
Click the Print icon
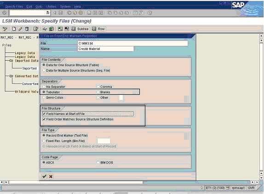[89, 12]
